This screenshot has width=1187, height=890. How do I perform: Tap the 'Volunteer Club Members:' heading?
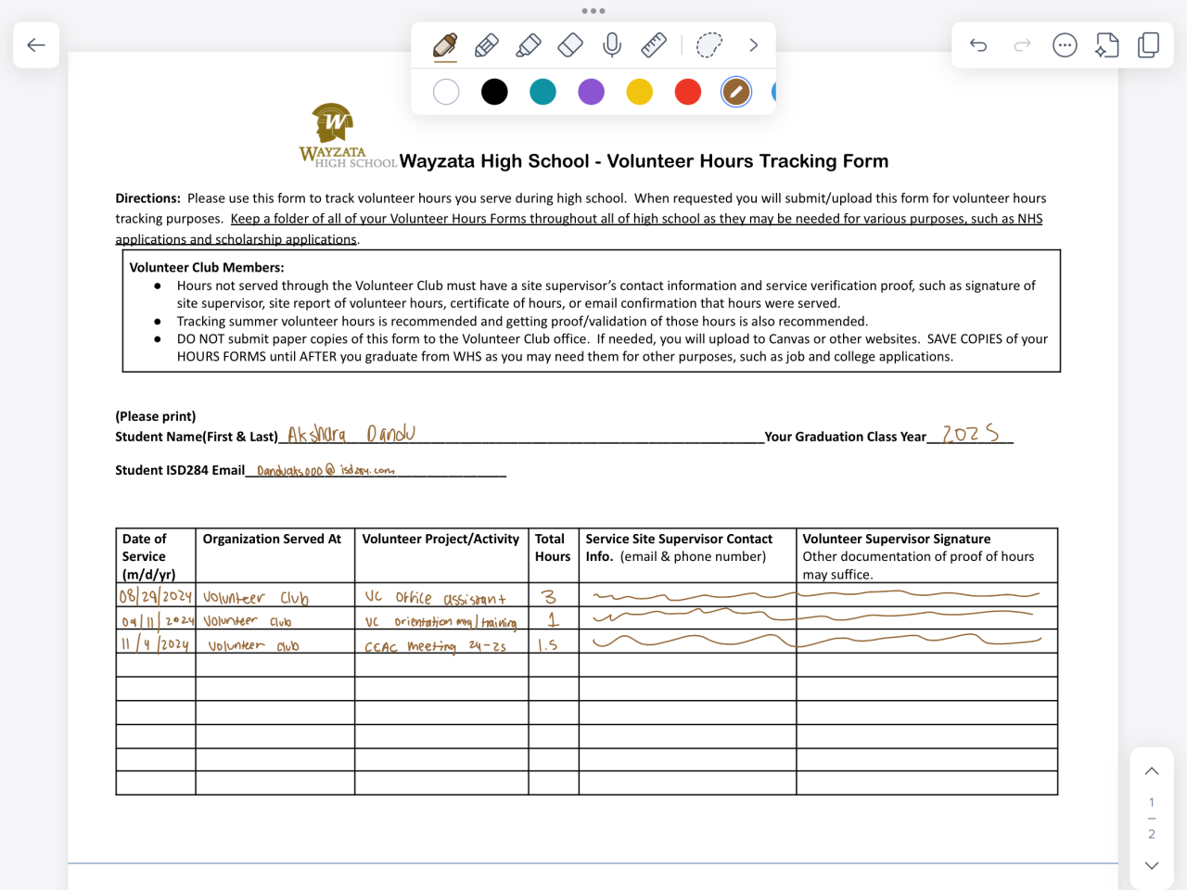point(207,267)
